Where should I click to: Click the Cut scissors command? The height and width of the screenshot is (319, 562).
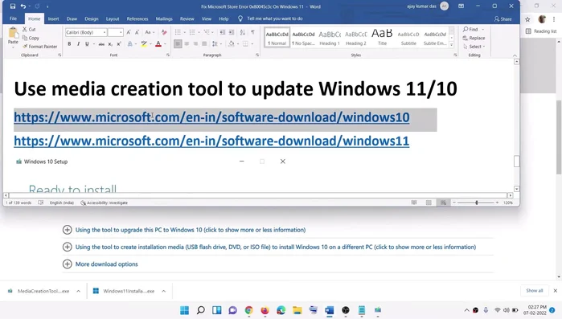[x=29, y=30]
